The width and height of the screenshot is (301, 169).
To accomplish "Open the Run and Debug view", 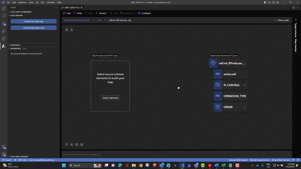I will point(4,31).
